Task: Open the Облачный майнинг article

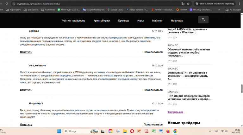Action: point(189,53)
